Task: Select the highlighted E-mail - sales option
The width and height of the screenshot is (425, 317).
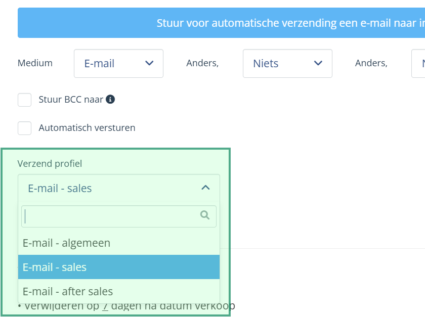Action: tap(55, 267)
